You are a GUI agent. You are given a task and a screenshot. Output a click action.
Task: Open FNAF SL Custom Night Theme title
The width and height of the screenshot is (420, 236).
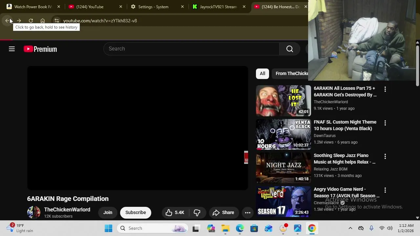[x=345, y=125]
